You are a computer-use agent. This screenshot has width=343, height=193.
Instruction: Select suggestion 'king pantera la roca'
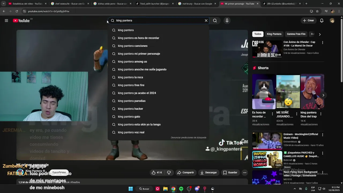tap(158, 77)
